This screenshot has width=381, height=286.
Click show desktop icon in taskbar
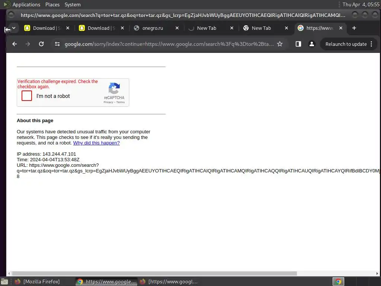click(4, 282)
